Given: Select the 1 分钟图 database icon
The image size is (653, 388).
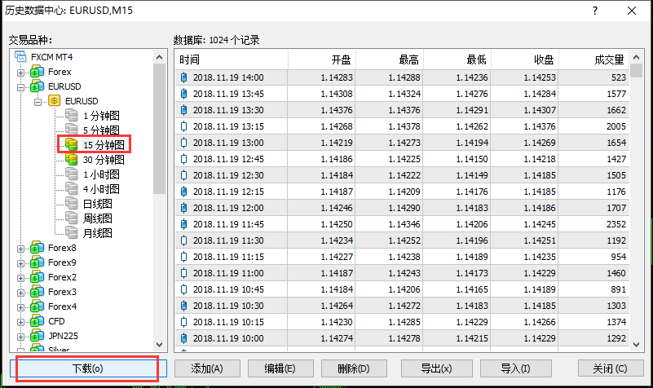Looking at the screenshot, I should tap(72, 116).
